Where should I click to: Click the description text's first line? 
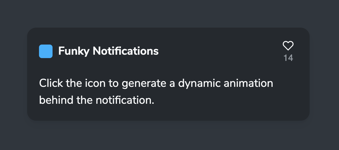pos(156,84)
